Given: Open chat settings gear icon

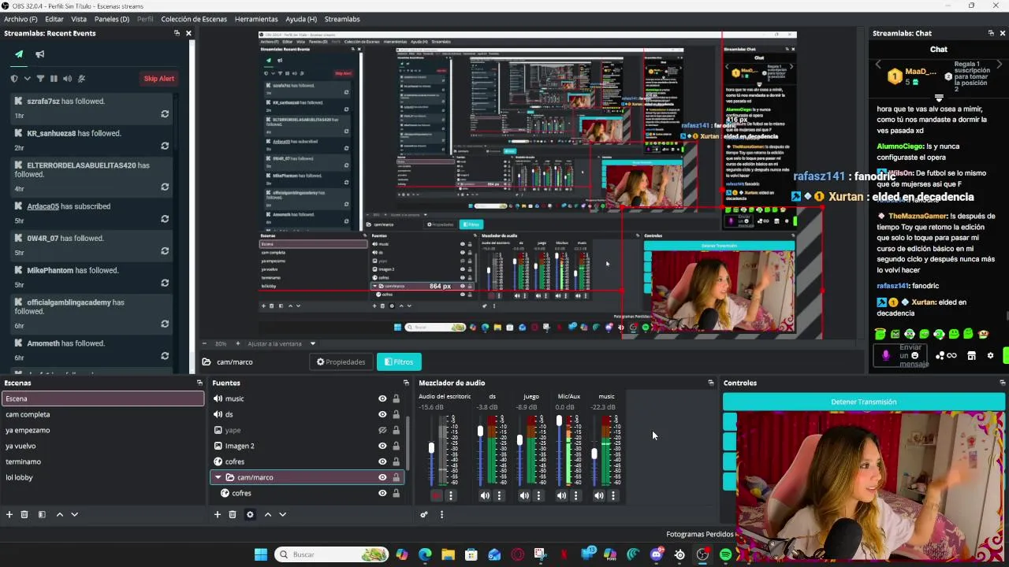Looking at the screenshot, I should pyautogui.click(x=991, y=355).
